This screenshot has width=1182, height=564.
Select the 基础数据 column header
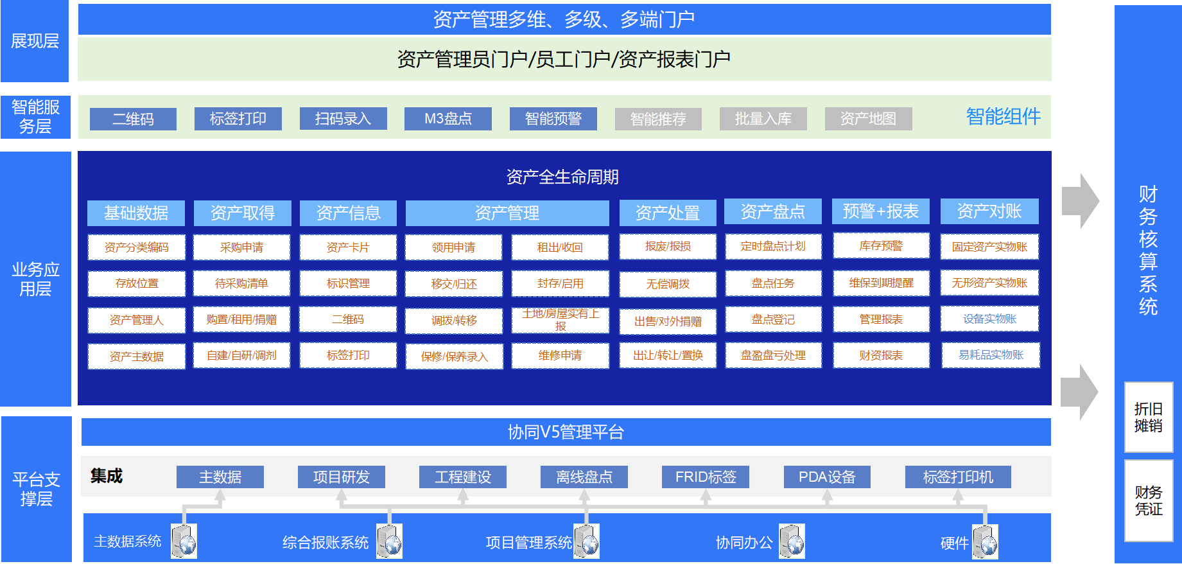pos(136,213)
